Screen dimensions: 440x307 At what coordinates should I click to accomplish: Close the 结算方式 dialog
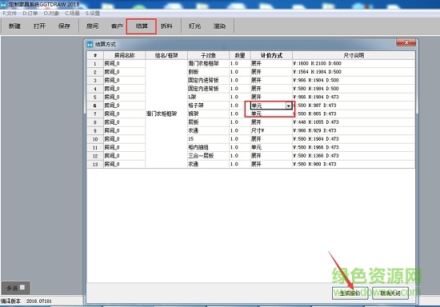click(406, 42)
